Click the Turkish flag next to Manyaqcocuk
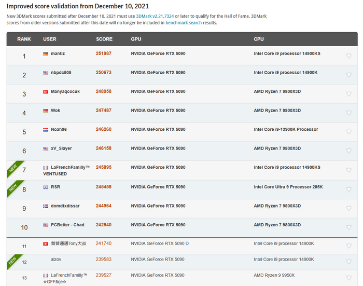 pos(46,92)
